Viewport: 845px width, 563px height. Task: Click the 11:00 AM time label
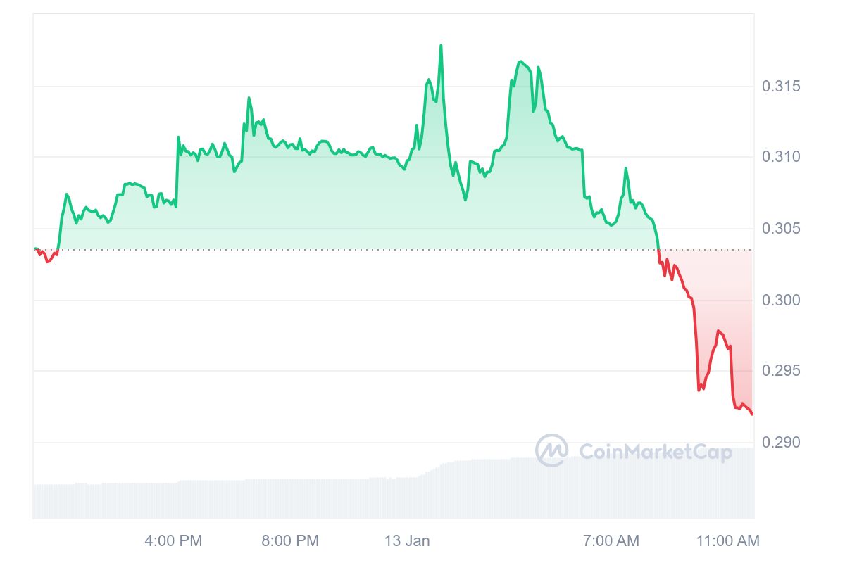728,541
